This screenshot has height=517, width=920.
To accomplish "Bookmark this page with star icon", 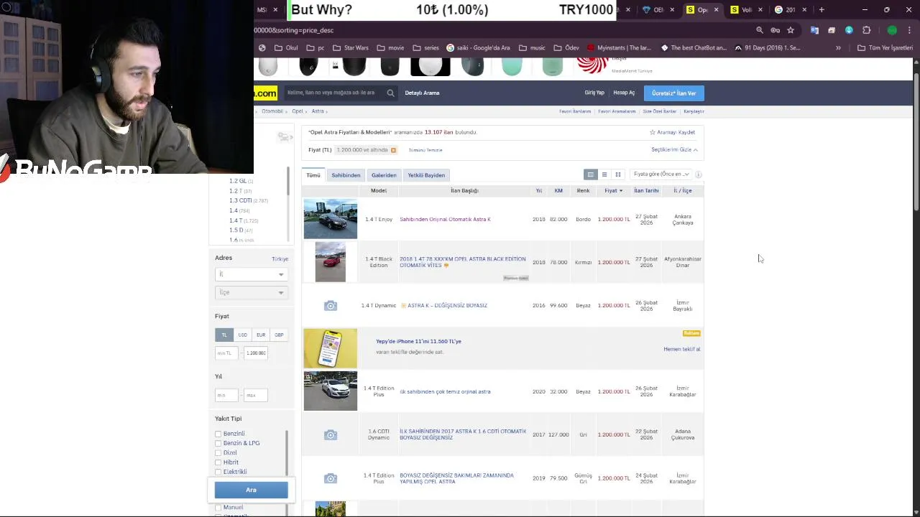I will (791, 30).
